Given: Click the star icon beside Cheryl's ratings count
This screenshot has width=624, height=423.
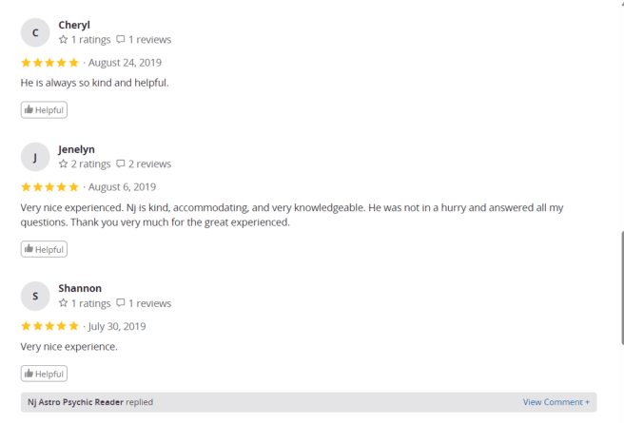Looking at the screenshot, I should click(x=63, y=40).
